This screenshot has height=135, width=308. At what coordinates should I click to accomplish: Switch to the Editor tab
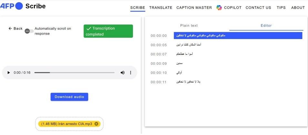click(x=266, y=26)
